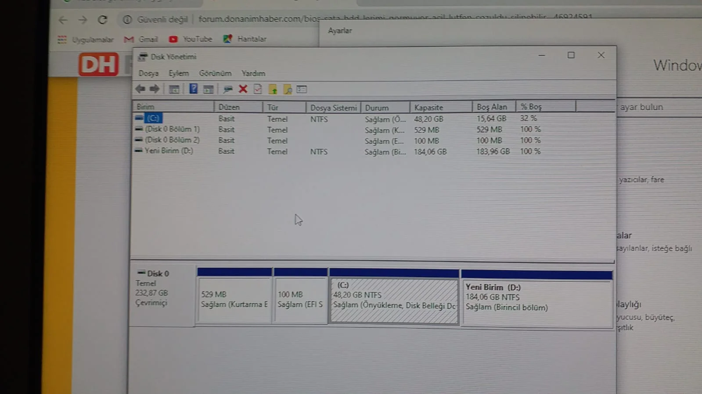
Task: Click the red X delete icon
Action: (243, 89)
